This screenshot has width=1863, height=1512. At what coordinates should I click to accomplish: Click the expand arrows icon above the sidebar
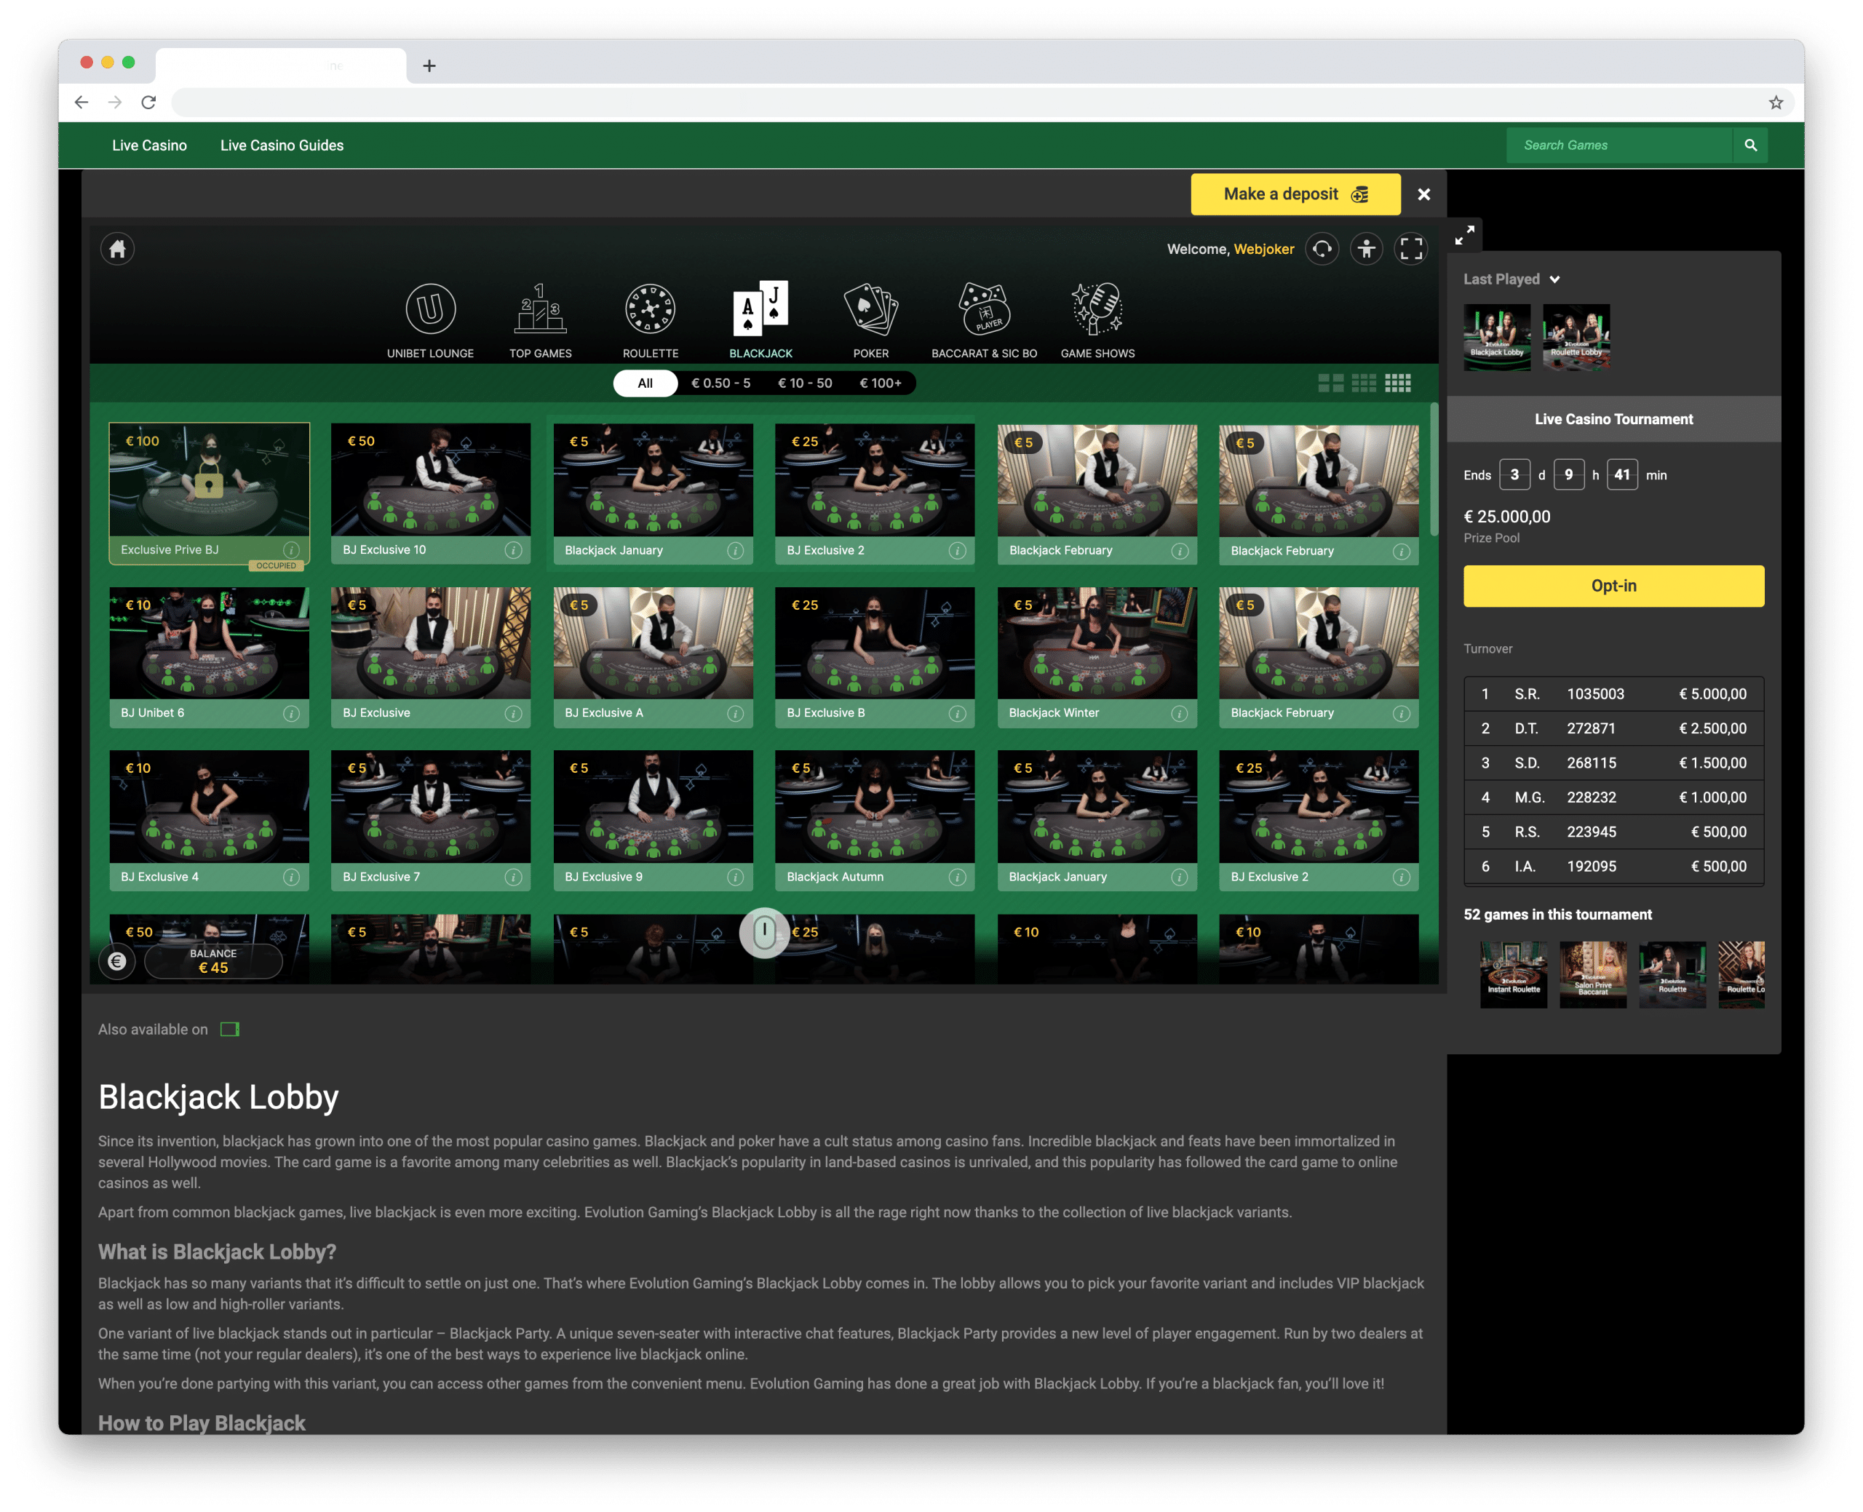pos(1464,235)
